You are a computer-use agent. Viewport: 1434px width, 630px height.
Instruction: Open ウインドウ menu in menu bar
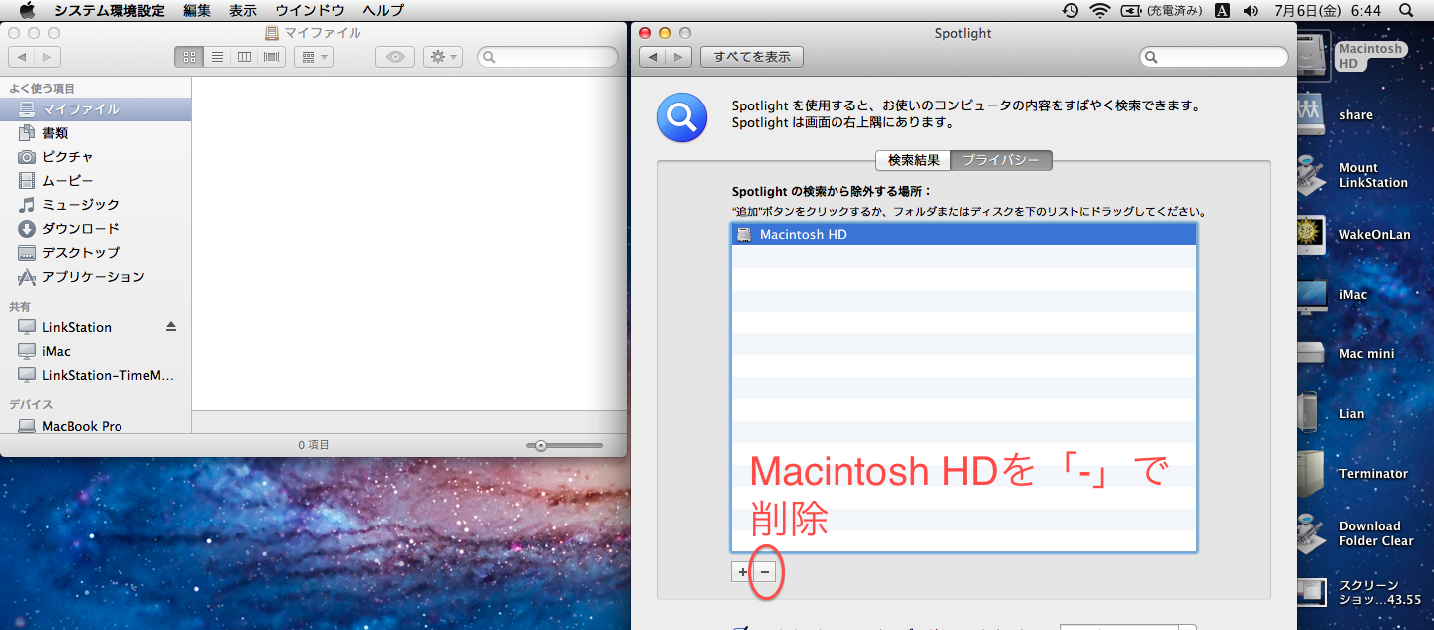tap(310, 10)
